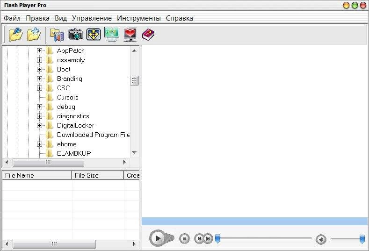
Task: Click the orange minimize window button
Action: click(346, 5)
